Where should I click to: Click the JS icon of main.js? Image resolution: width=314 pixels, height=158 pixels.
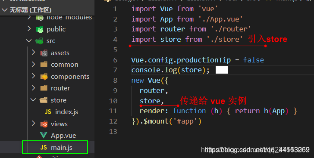[x=44, y=147]
